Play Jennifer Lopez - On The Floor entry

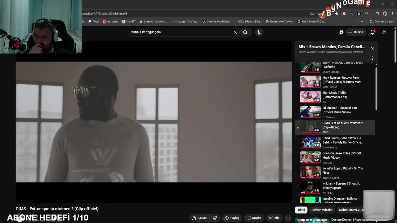[x=335, y=173]
